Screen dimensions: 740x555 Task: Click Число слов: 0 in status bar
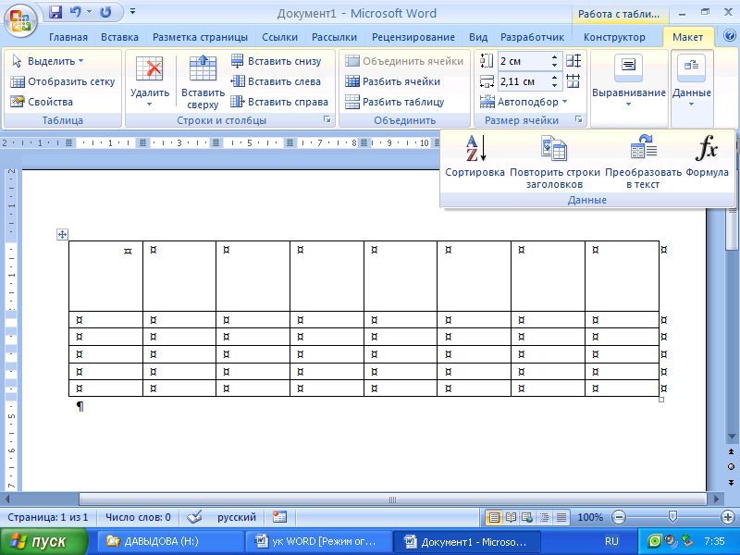click(x=138, y=517)
